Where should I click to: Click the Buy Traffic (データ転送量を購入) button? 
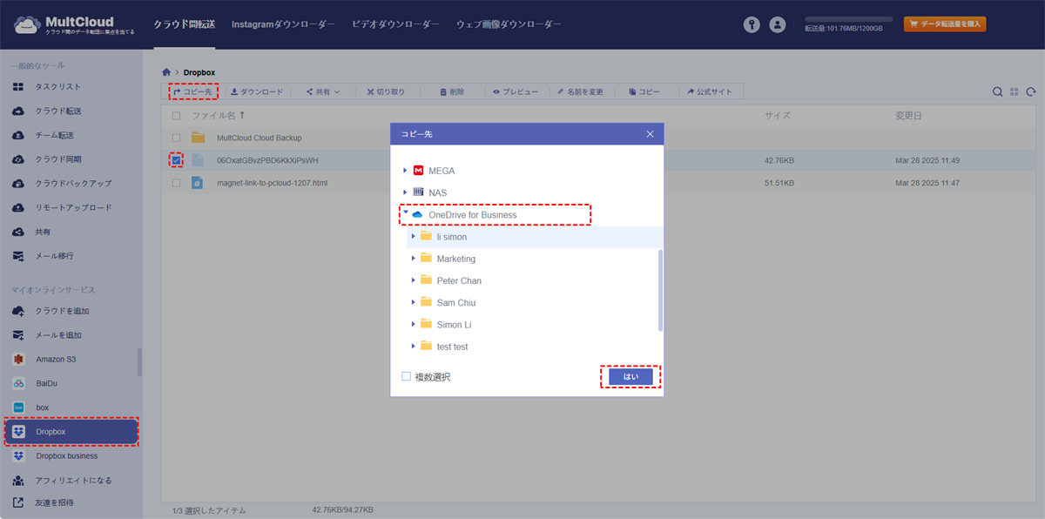pos(945,24)
